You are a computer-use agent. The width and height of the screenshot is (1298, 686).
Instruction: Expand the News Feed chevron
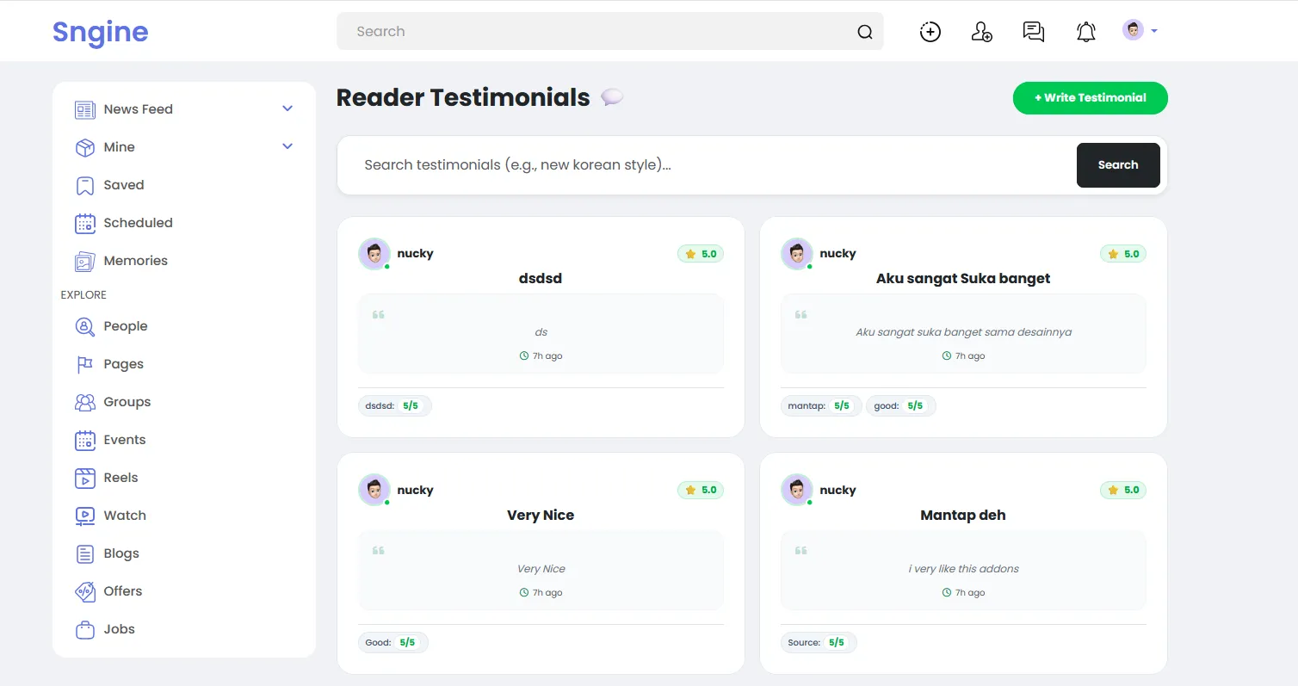tap(287, 108)
